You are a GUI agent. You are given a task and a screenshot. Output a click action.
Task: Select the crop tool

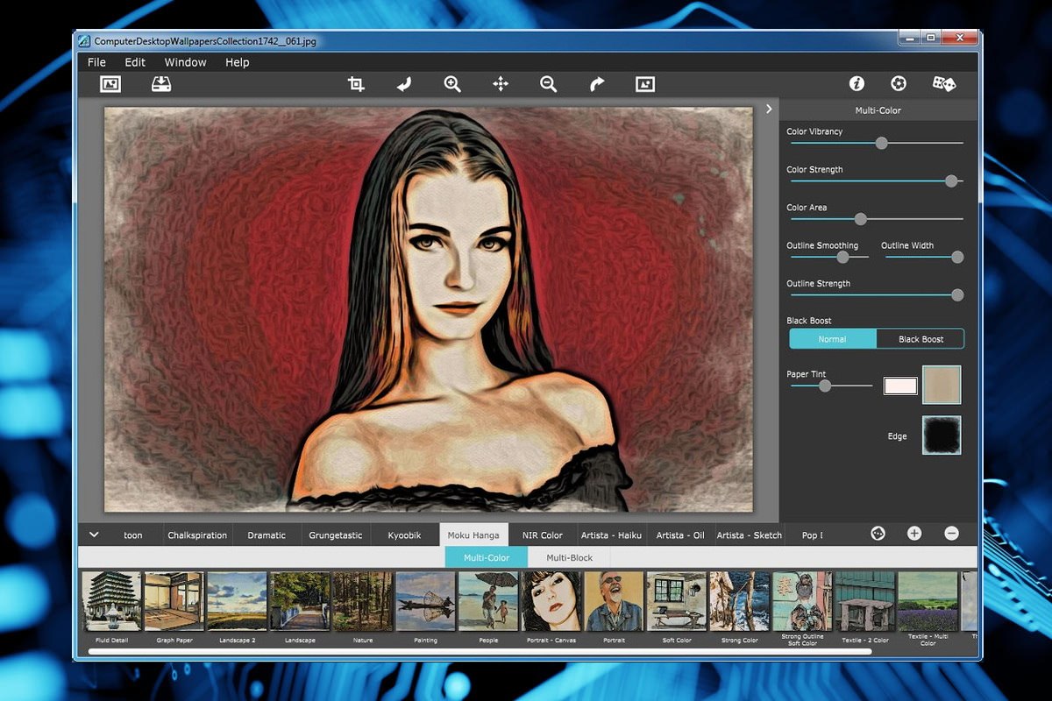[x=356, y=84]
